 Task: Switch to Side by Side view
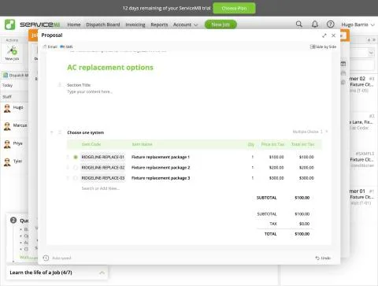point(323,46)
